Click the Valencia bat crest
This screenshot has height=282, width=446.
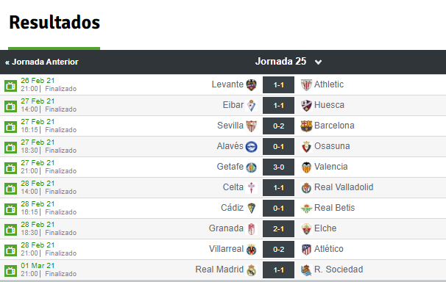click(x=306, y=167)
